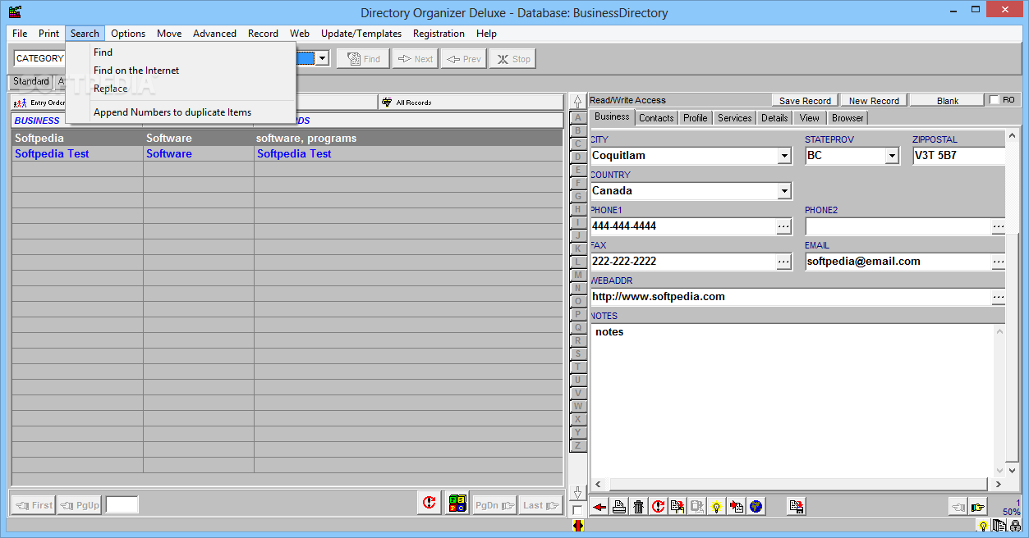Image resolution: width=1029 pixels, height=538 pixels.
Task: Click the padlock icon in the status bar
Action: (x=1015, y=526)
